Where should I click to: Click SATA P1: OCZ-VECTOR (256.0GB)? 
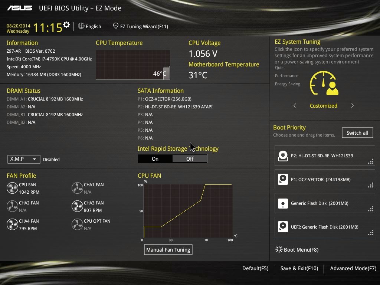[164, 99]
